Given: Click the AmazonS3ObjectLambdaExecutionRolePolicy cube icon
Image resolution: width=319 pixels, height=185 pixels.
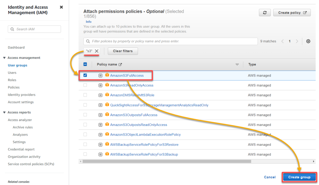Looking at the screenshot, I should 107,134.
